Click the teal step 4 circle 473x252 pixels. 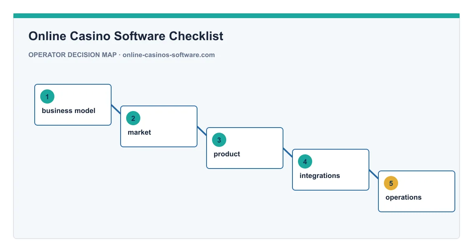pos(305,161)
